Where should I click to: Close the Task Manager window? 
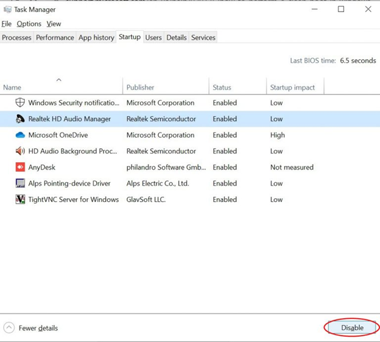[368, 9]
